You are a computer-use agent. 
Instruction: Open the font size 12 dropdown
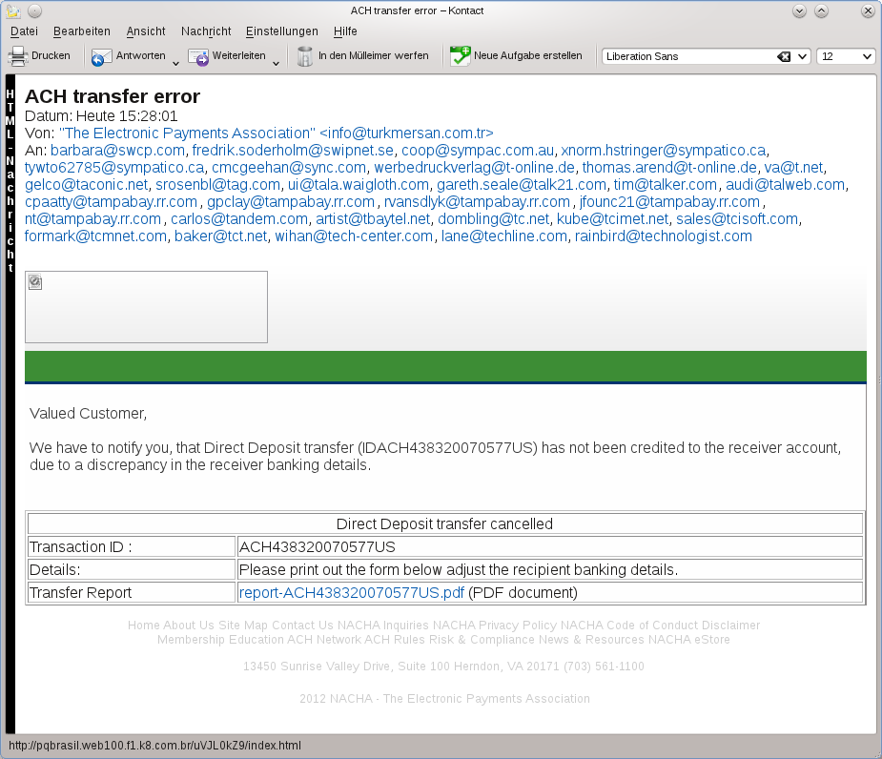866,56
